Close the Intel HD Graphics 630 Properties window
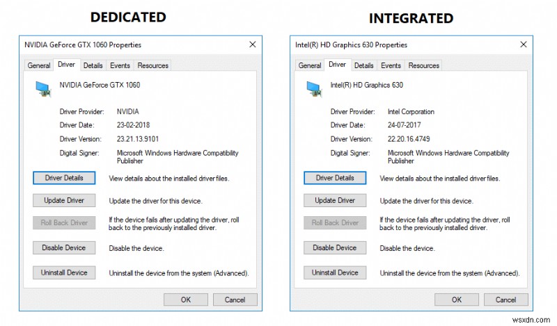557x326 pixels. coord(524,44)
